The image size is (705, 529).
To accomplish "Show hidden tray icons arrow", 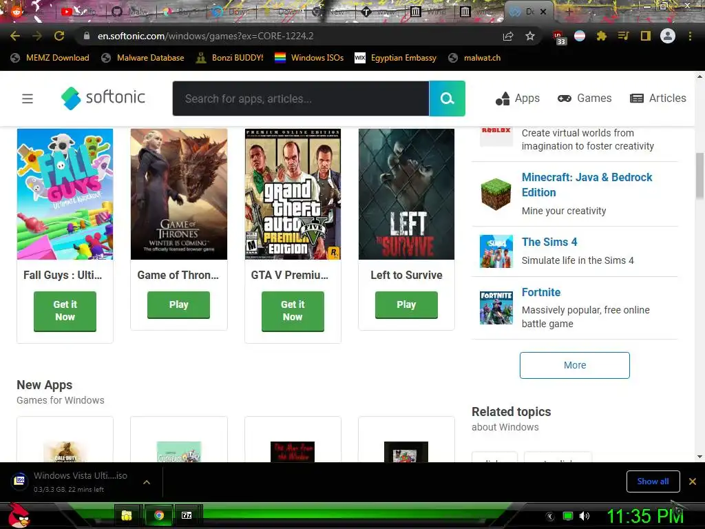I will [x=550, y=517].
